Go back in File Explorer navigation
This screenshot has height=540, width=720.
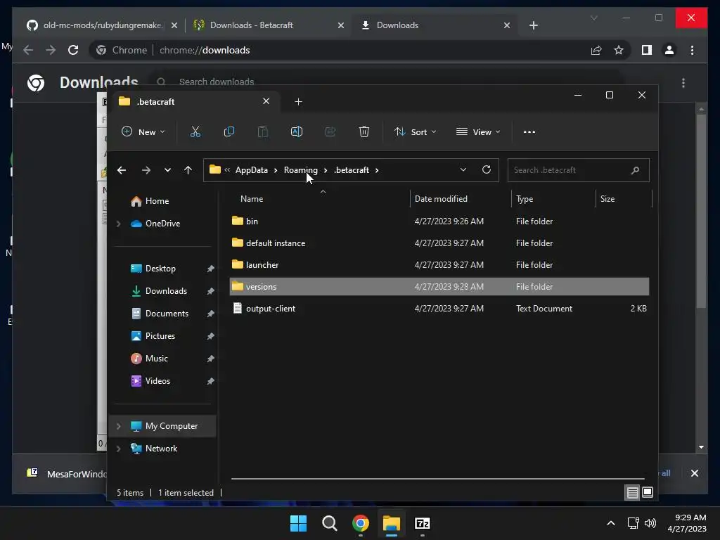tap(122, 170)
